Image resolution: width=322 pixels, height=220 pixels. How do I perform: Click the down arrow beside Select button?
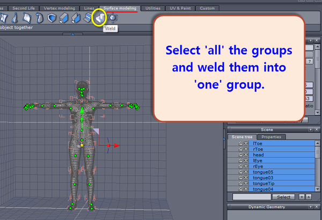tap(302, 197)
